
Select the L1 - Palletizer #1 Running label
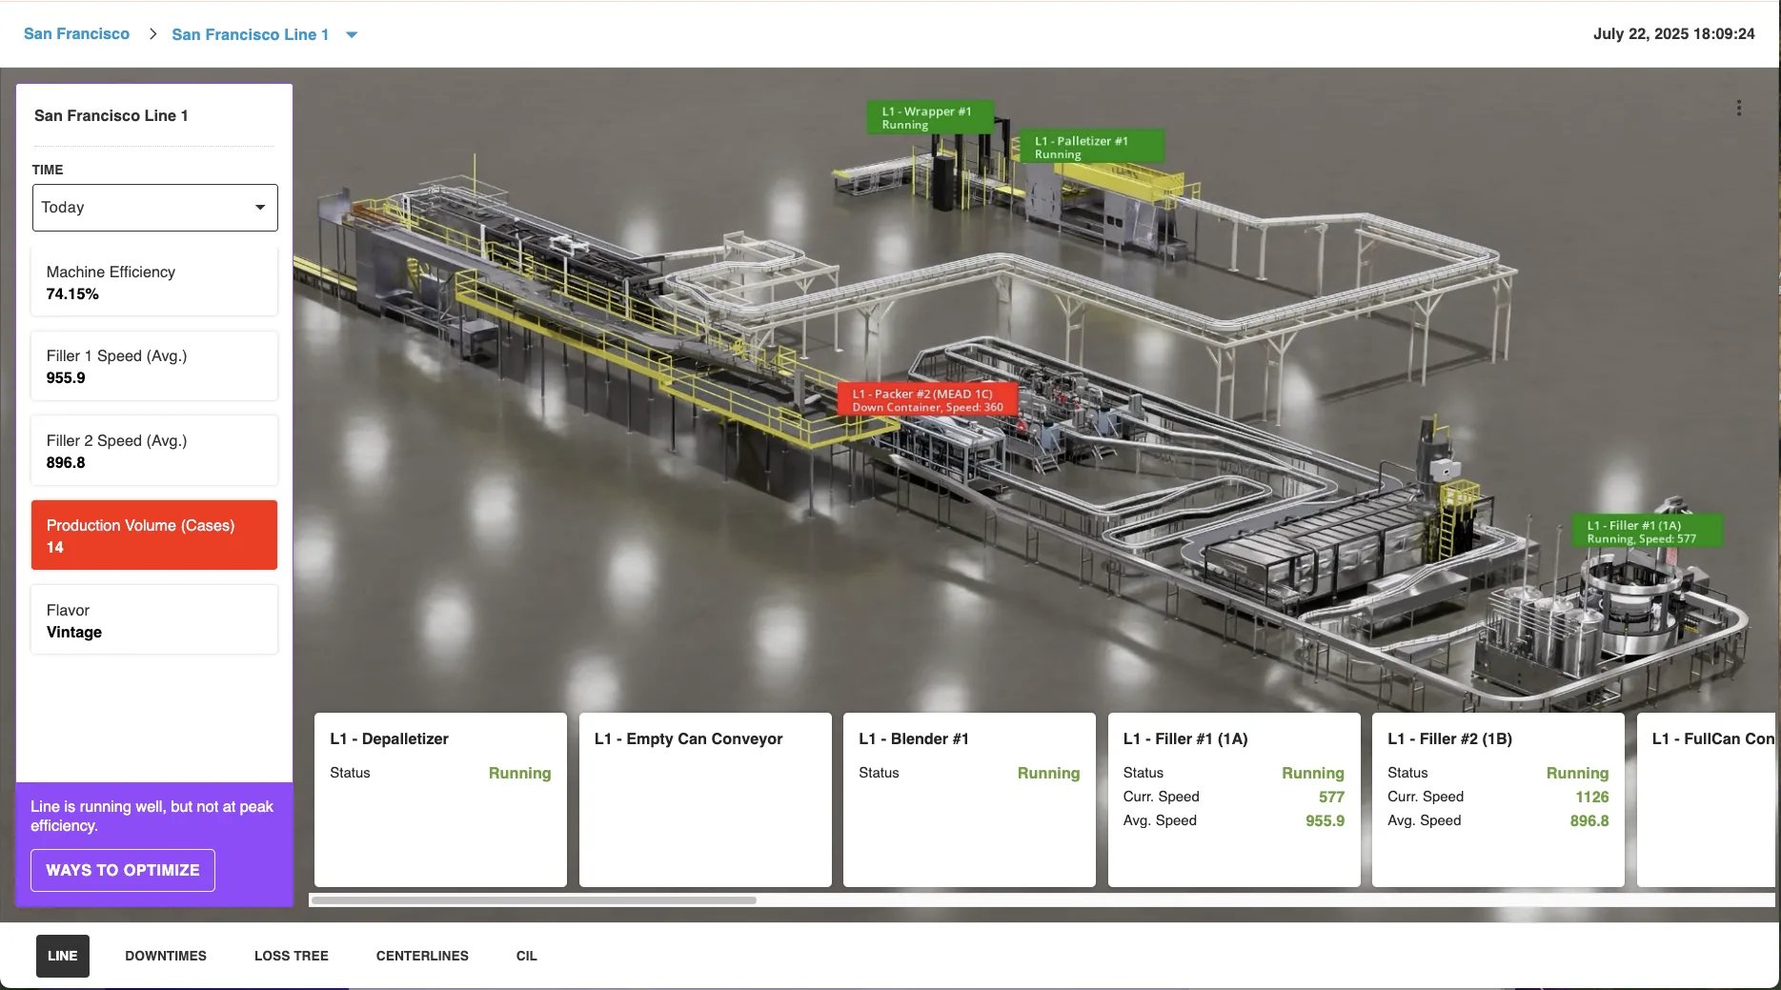tap(1091, 147)
